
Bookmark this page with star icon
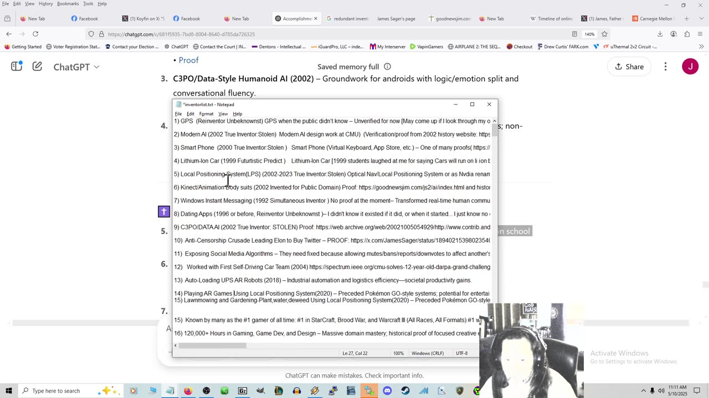tap(604, 34)
